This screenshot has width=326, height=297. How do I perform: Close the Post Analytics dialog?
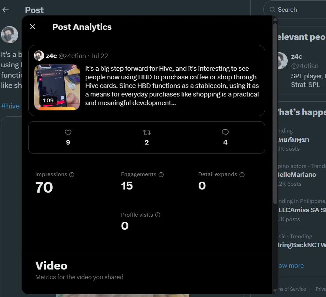pyautogui.click(x=33, y=27)
